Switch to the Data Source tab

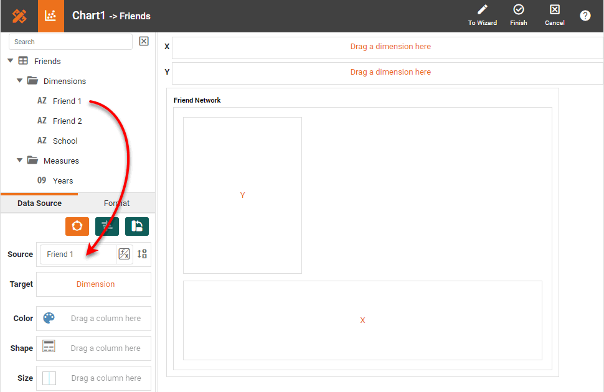(x=39, y=203)
